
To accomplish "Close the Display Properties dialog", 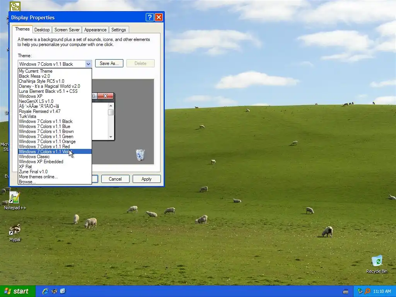I will point(159,17).
